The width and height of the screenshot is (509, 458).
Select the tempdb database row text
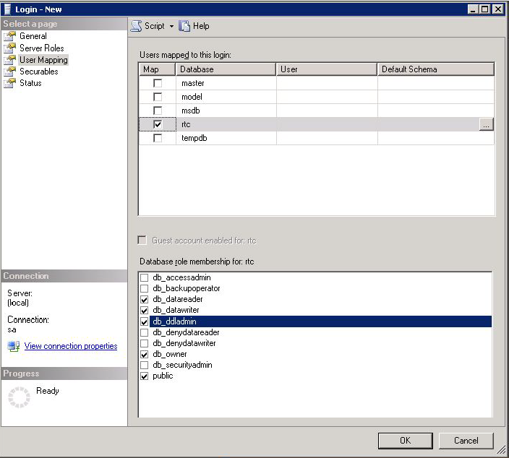click(194, 138)
